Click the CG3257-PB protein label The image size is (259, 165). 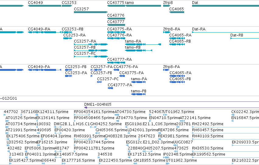(101, 73)
